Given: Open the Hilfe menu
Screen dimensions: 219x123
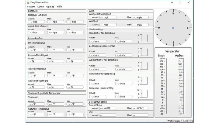Looking at the screenshot, I should pyautogui.click(x=59, y=7).
